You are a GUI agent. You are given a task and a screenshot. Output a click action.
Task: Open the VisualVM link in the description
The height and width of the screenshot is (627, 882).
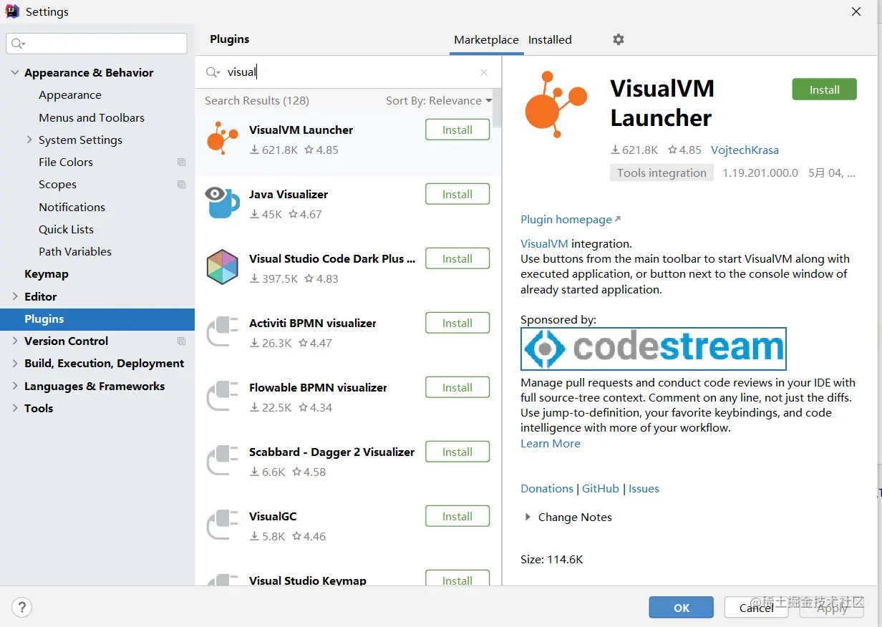[x=544, y=243]
